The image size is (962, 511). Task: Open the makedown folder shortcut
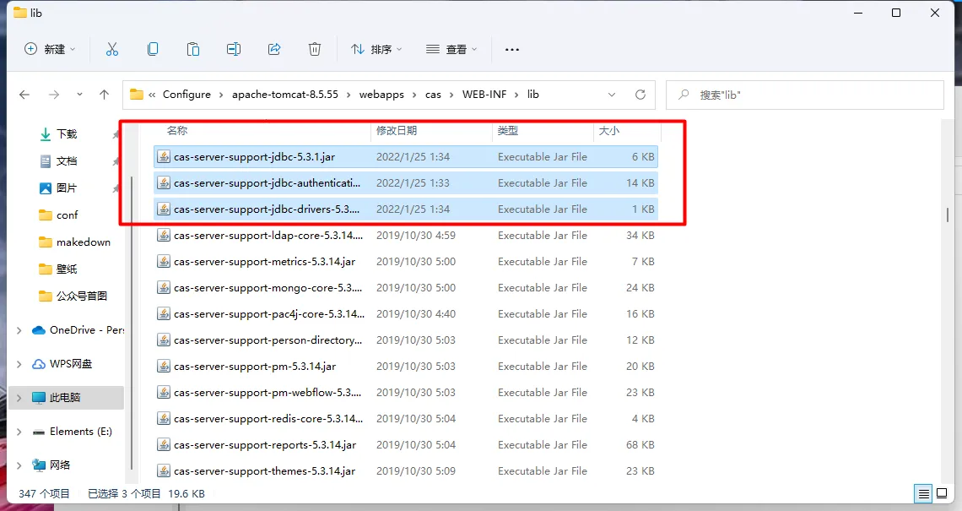[x=73, y=242]
